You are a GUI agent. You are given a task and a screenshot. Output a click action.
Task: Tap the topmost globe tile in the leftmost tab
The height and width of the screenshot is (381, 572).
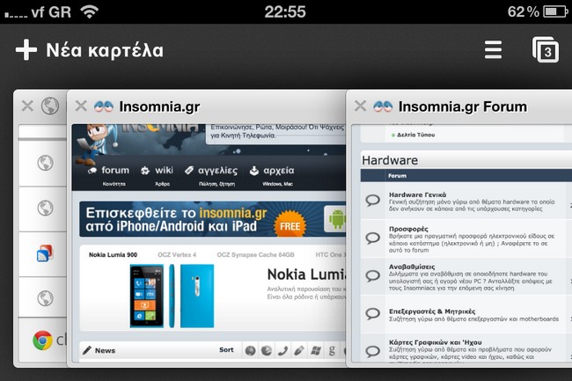tap(45, 163)
